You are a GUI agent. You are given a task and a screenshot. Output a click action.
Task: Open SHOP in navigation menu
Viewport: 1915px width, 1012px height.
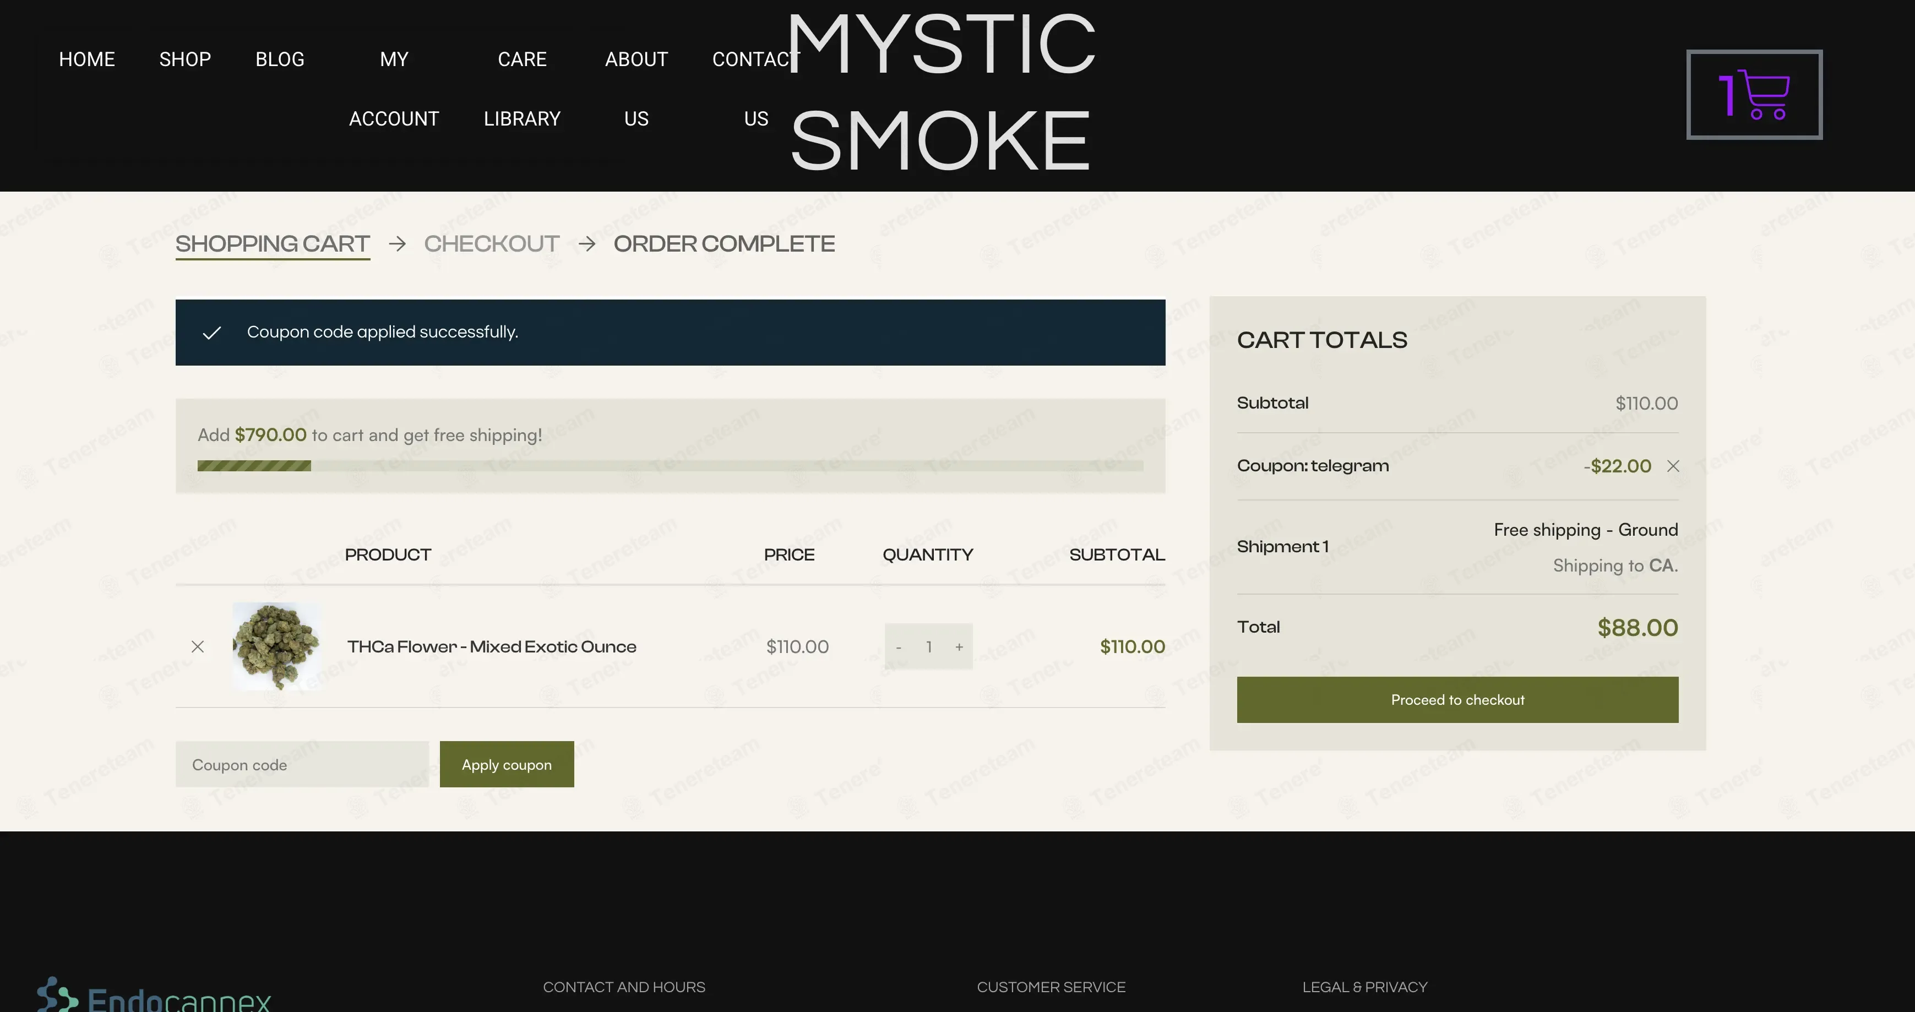[185, 59]
